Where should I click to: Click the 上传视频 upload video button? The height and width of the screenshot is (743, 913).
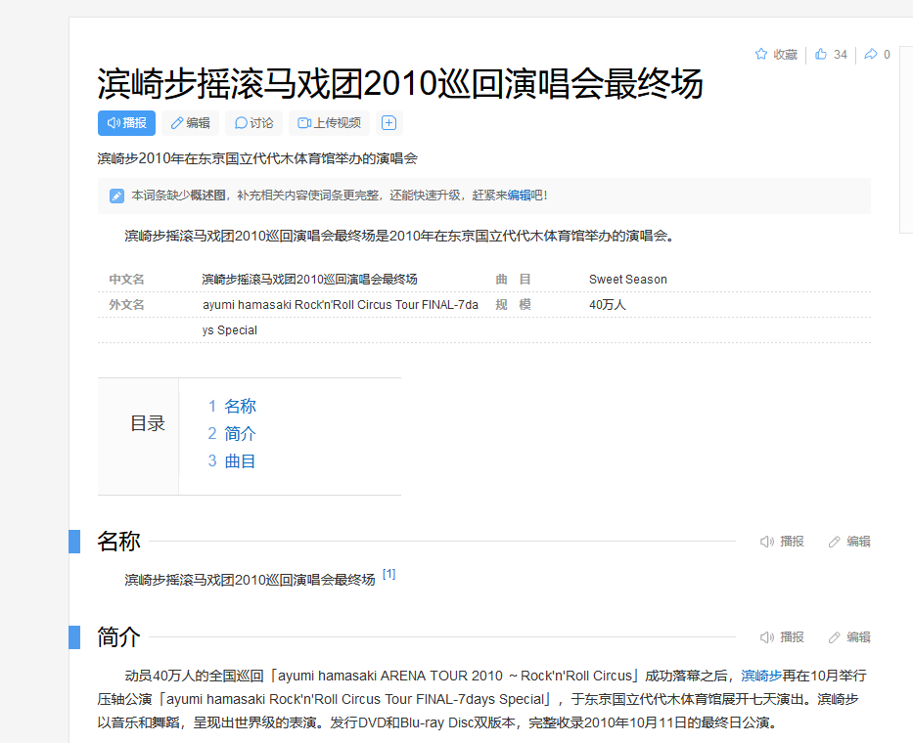coord(330,123)
